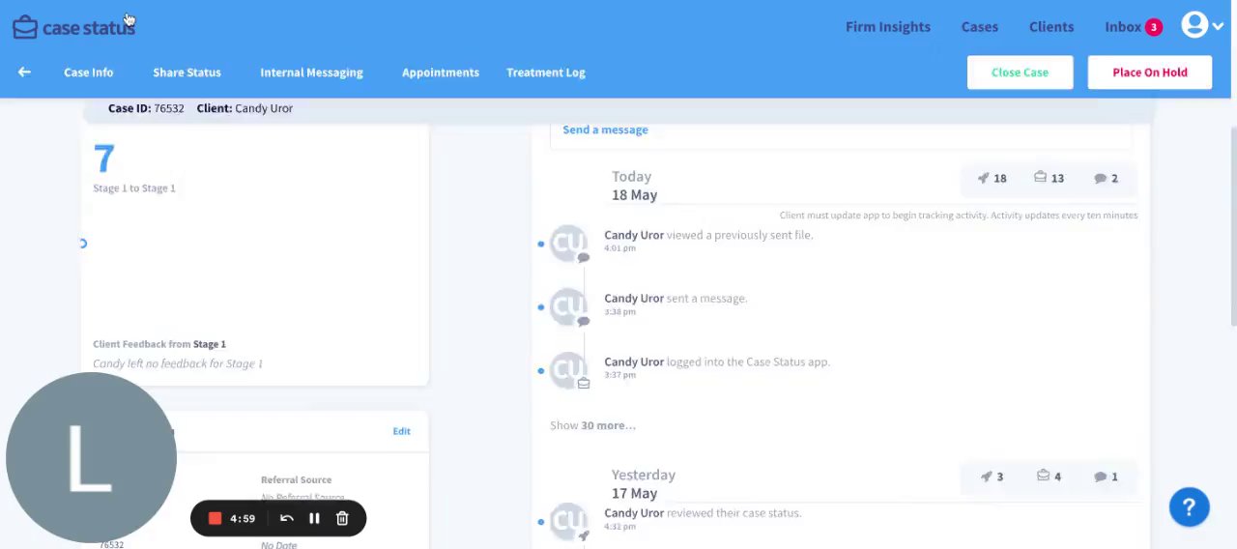Image resolution: width=1237 pixels, height=549 pixels.
Task: Click the briefcase count 13 for Today
Action: click(1049, 178)
